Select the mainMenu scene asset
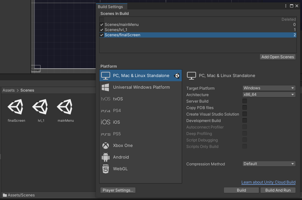Viewport: 302px width, 200px height. click(66, 111)
